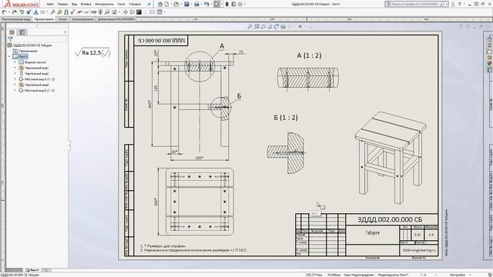The image size is (493, 277).
Task: Open the dropdown arrow next to Tables
Action: 164,12
